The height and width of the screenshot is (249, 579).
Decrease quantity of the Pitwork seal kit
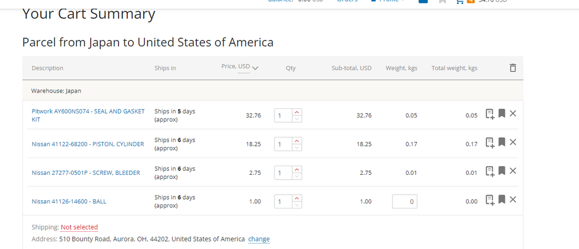(297, 119)
